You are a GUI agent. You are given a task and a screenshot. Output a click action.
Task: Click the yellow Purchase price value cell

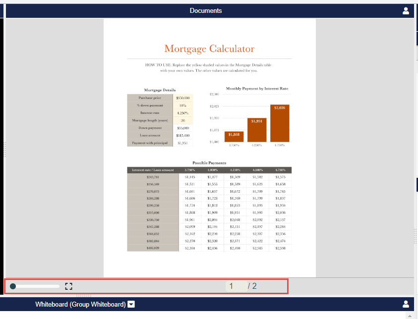click(x=183, y=98)
